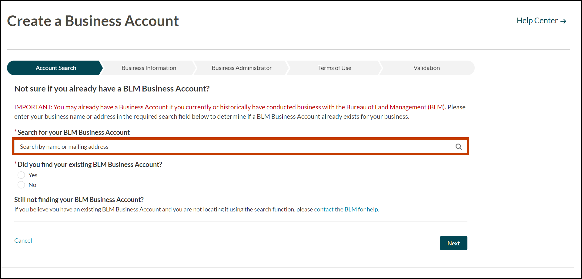Image resolution: width=582 pixels, height=279 pixels.
Task: Click the Help Center arrow icon
Action: click(x=564, y=21)
